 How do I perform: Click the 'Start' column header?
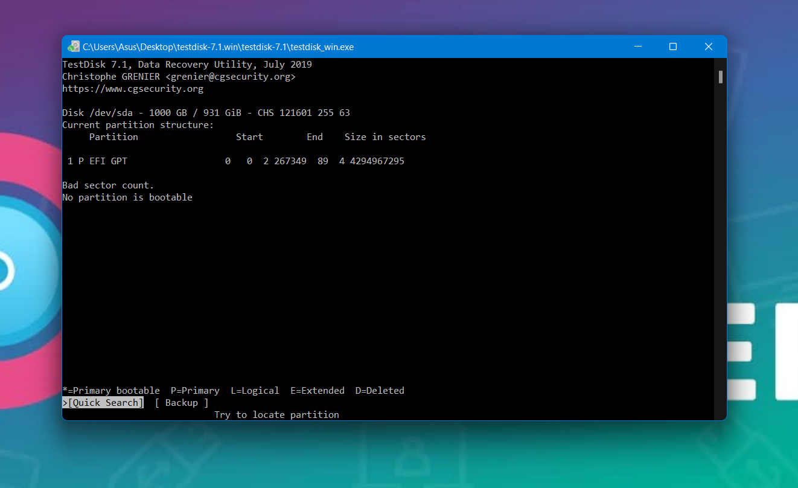pos(249,137)
